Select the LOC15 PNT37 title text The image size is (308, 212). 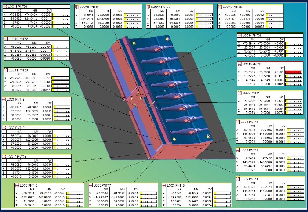click(x=252, y=64)
